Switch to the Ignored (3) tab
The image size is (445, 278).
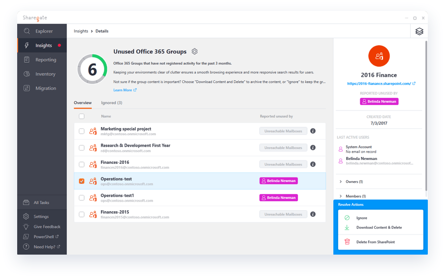point(112,103)
